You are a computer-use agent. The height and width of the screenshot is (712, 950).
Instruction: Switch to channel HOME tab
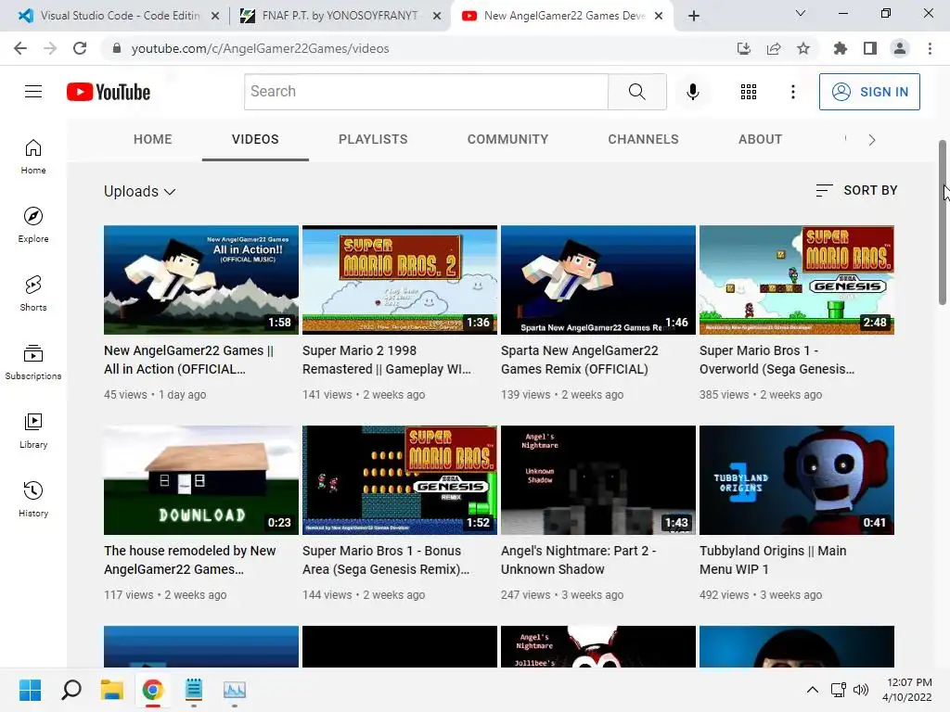[x=153, y=139]
